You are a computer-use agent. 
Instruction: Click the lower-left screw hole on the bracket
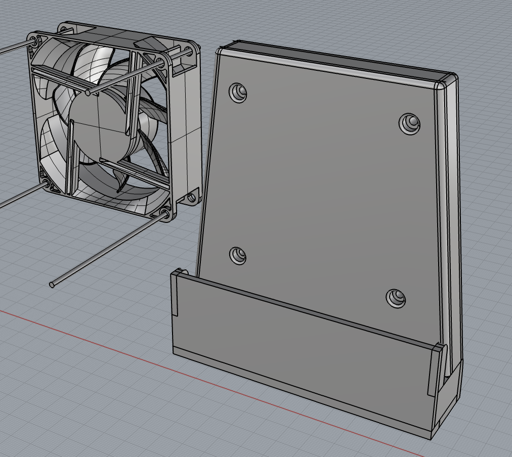pos(237,255)
